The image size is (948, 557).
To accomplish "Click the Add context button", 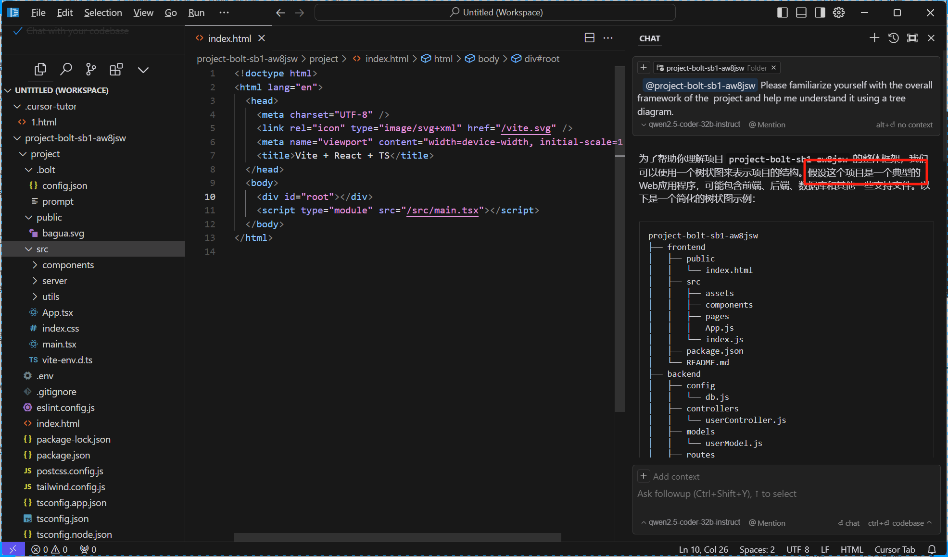I will pos(644,476).
